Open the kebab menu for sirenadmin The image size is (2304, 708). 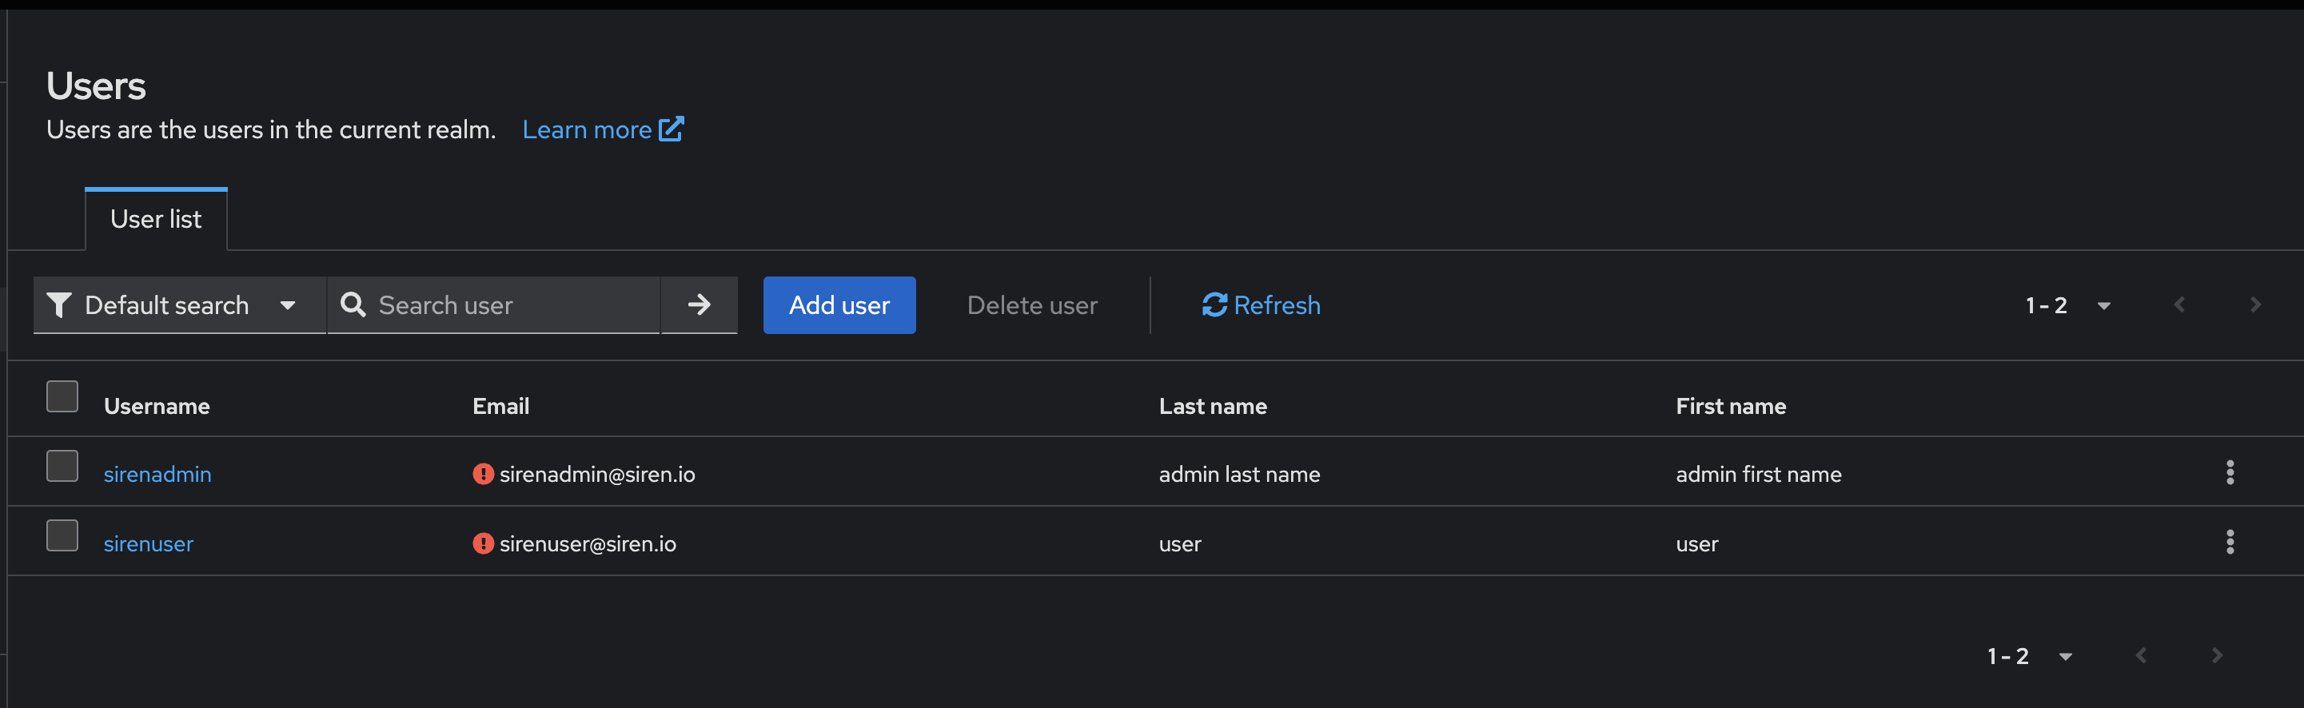click(2230, 473)
